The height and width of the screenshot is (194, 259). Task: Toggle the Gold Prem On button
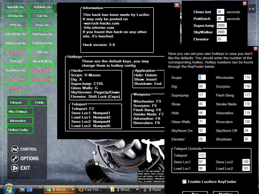(42, 43)
